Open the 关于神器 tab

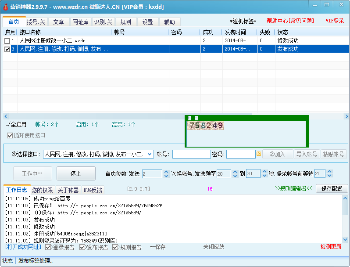tap(68, 190)
